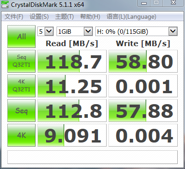
Task: Open the 语言(L)(Language) menu
Action: (131, 16)
